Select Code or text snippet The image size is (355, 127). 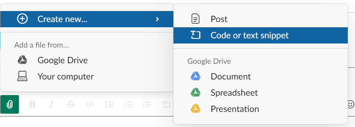click(250, 35)
